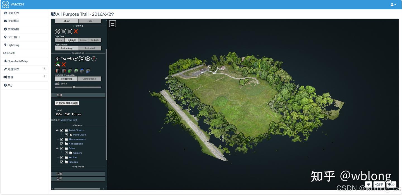The height and width of the screenshot is (195, 402).
Task: Uncheck the Images object checkbox
Action: [x=62, y=162]
